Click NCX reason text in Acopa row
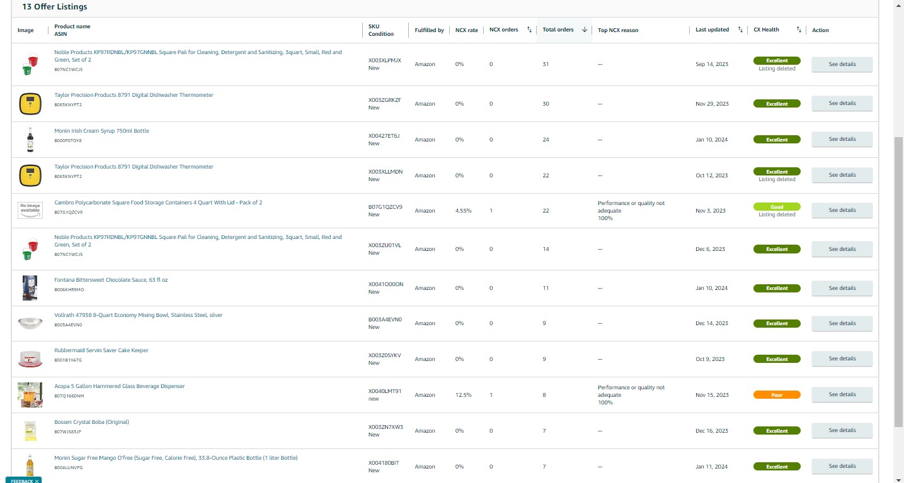Viewport: 904px width, 483px height. (631, 395)
